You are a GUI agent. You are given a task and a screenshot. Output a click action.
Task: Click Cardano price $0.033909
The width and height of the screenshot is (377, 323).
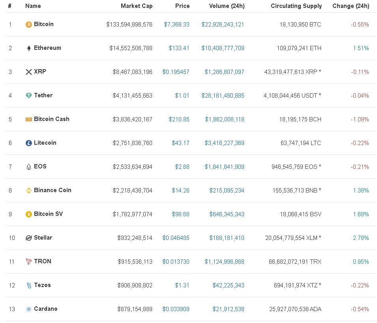tap(176, 309)
